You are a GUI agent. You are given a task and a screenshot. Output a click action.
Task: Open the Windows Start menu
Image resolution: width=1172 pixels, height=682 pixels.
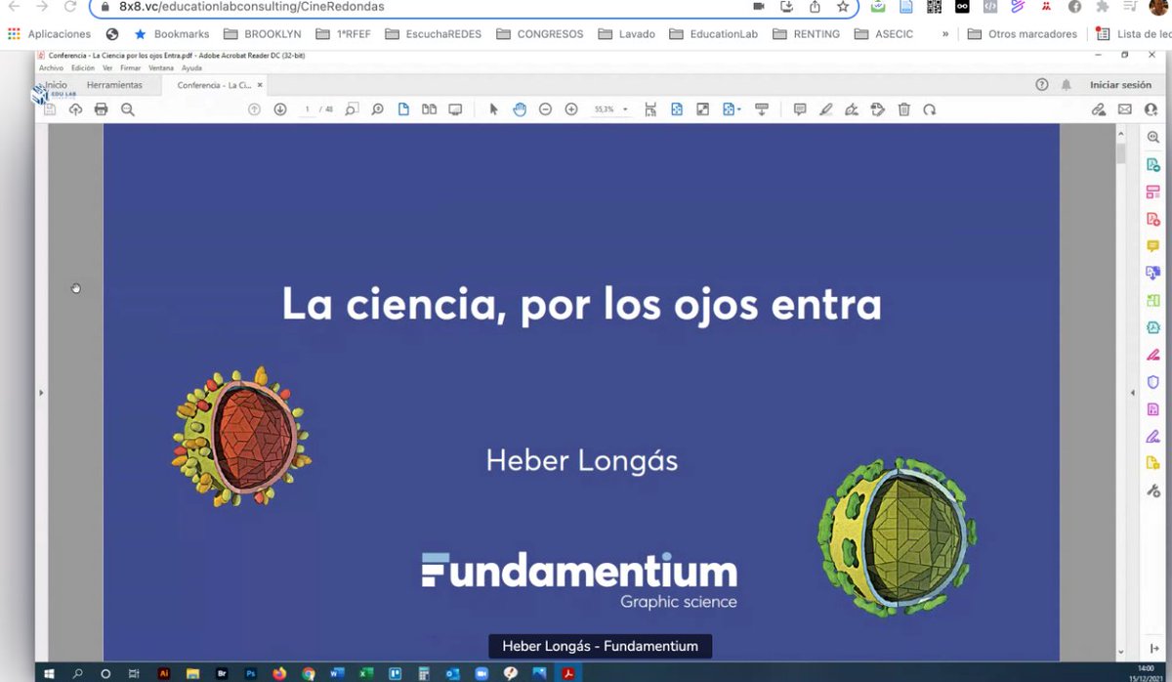(x=49, y=673)
